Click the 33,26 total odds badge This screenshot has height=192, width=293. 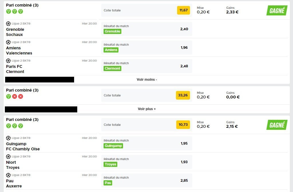tap(183, 95)
